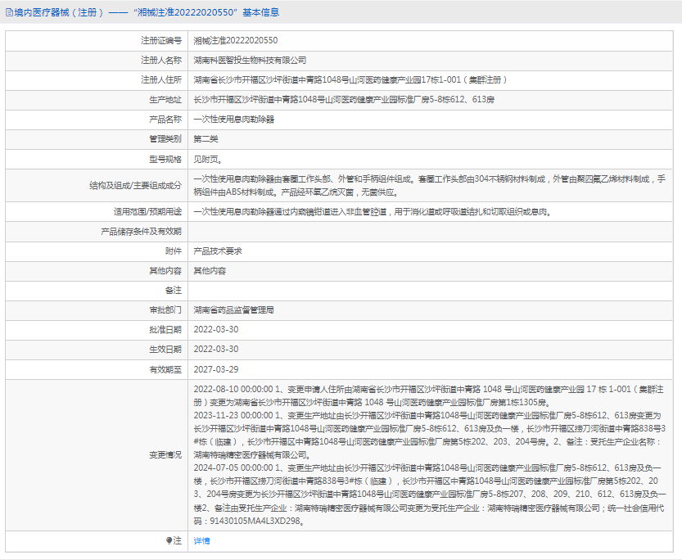The width and height of the screenshot is (682, 560).
Task: Click the 结构及组成 description text
Action: (x=429, y=185)
